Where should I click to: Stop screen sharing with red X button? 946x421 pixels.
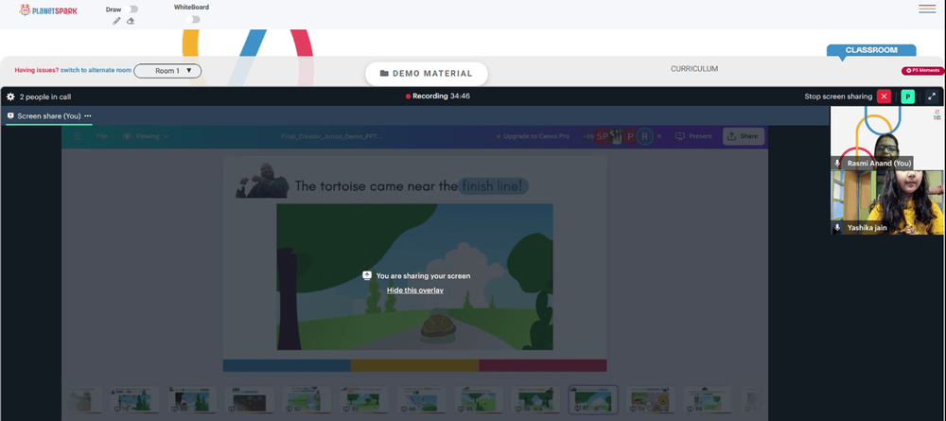coord(884,96)
